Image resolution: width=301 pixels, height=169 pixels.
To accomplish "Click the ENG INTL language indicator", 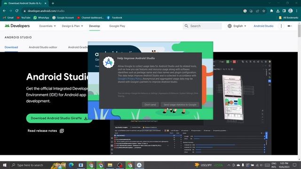I will (274, 165).
